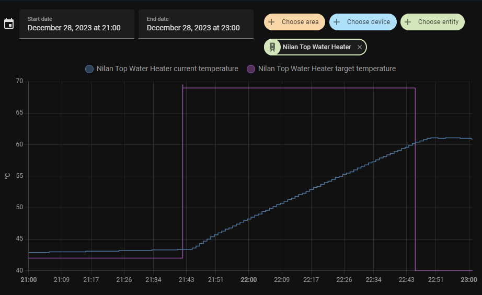Click the calendar icon beside Start date

(x=9, y=24)
